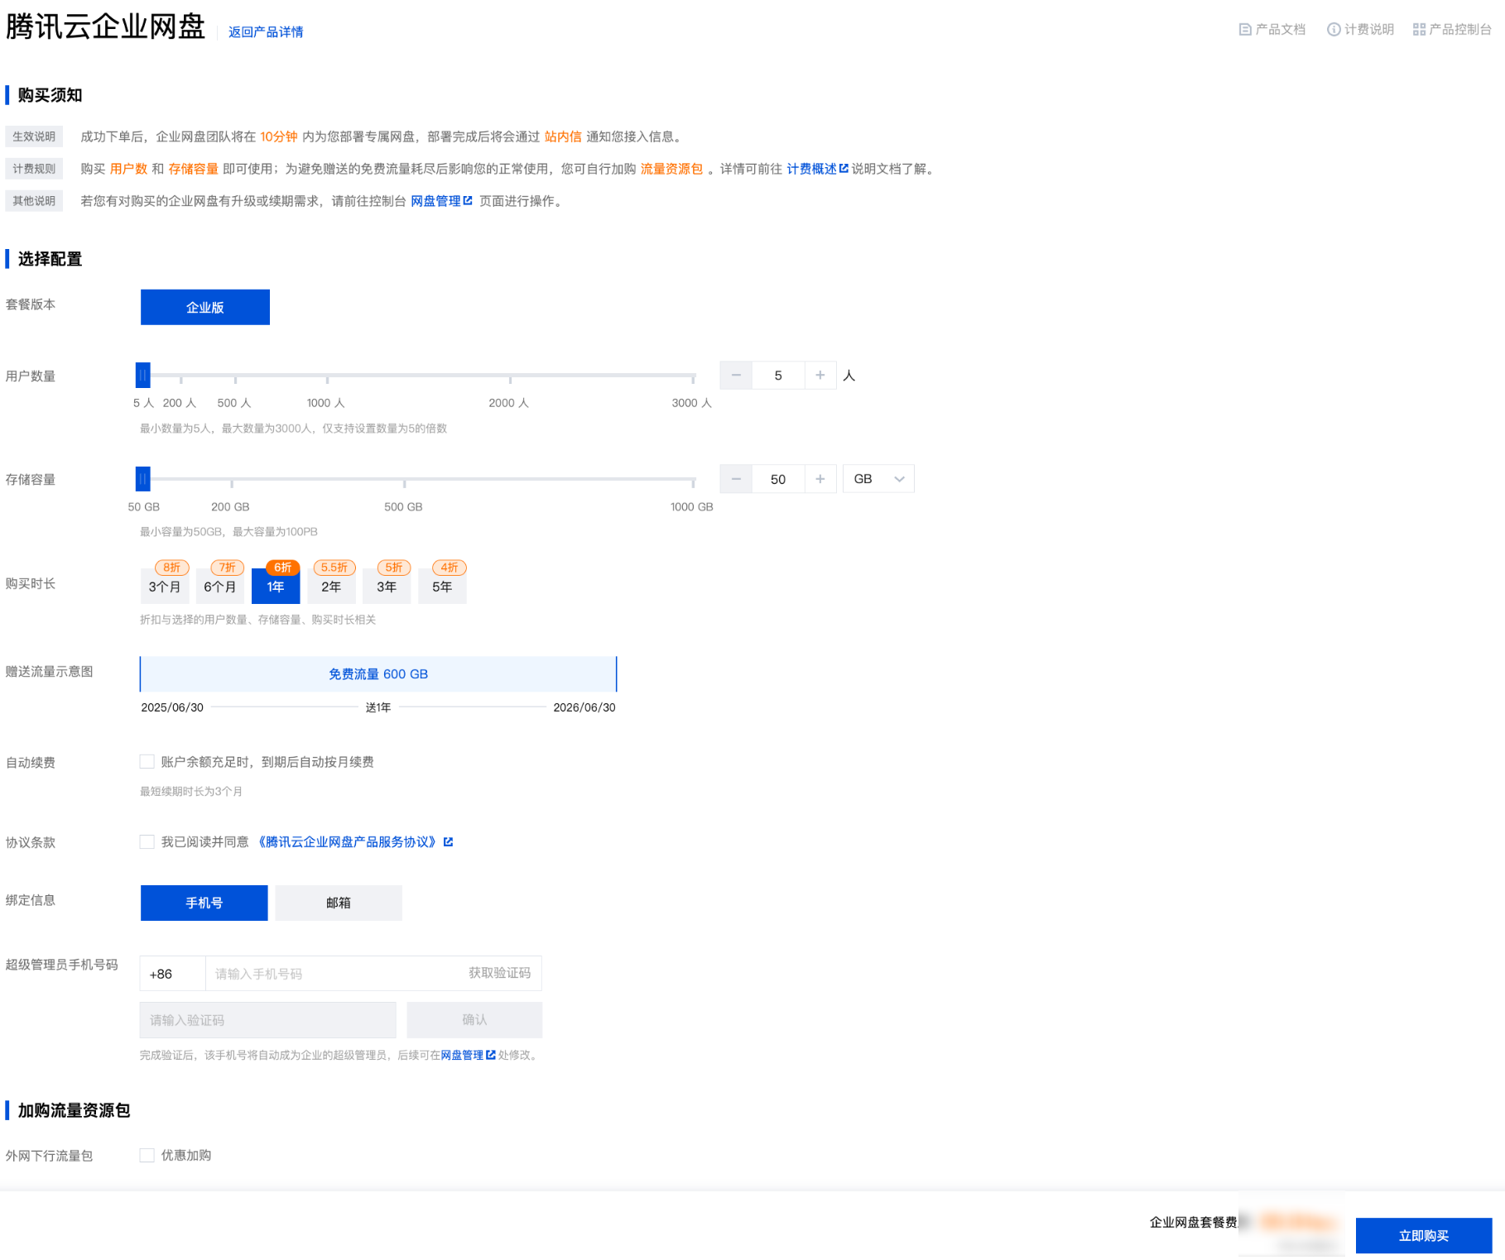Viewport: 1505px width, 1260px height.
Task: Select 3年 purchase duration
Action: [387, 587]
